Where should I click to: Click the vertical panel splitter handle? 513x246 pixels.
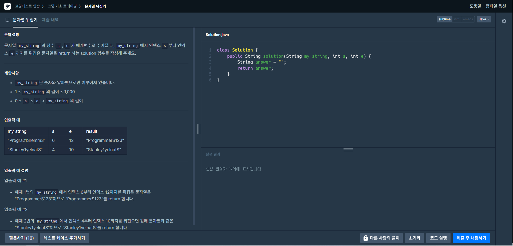[199, 129]
